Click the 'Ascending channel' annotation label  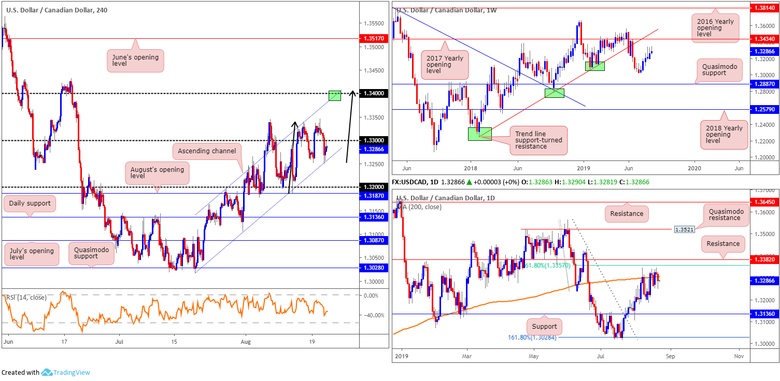point(208,151)
